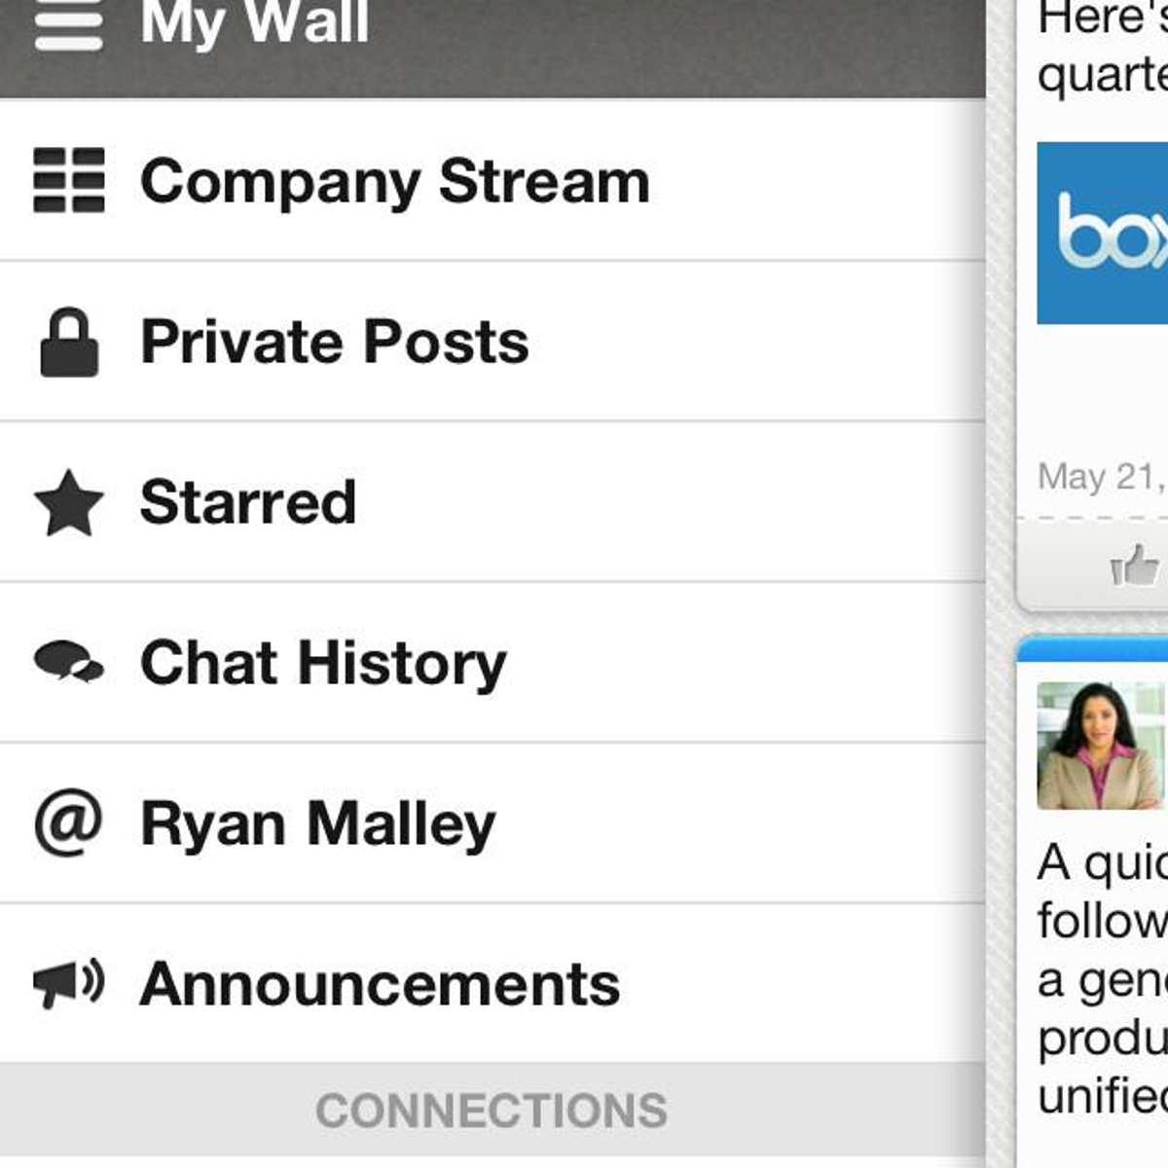Click the Connections section header

[493, 1111]
